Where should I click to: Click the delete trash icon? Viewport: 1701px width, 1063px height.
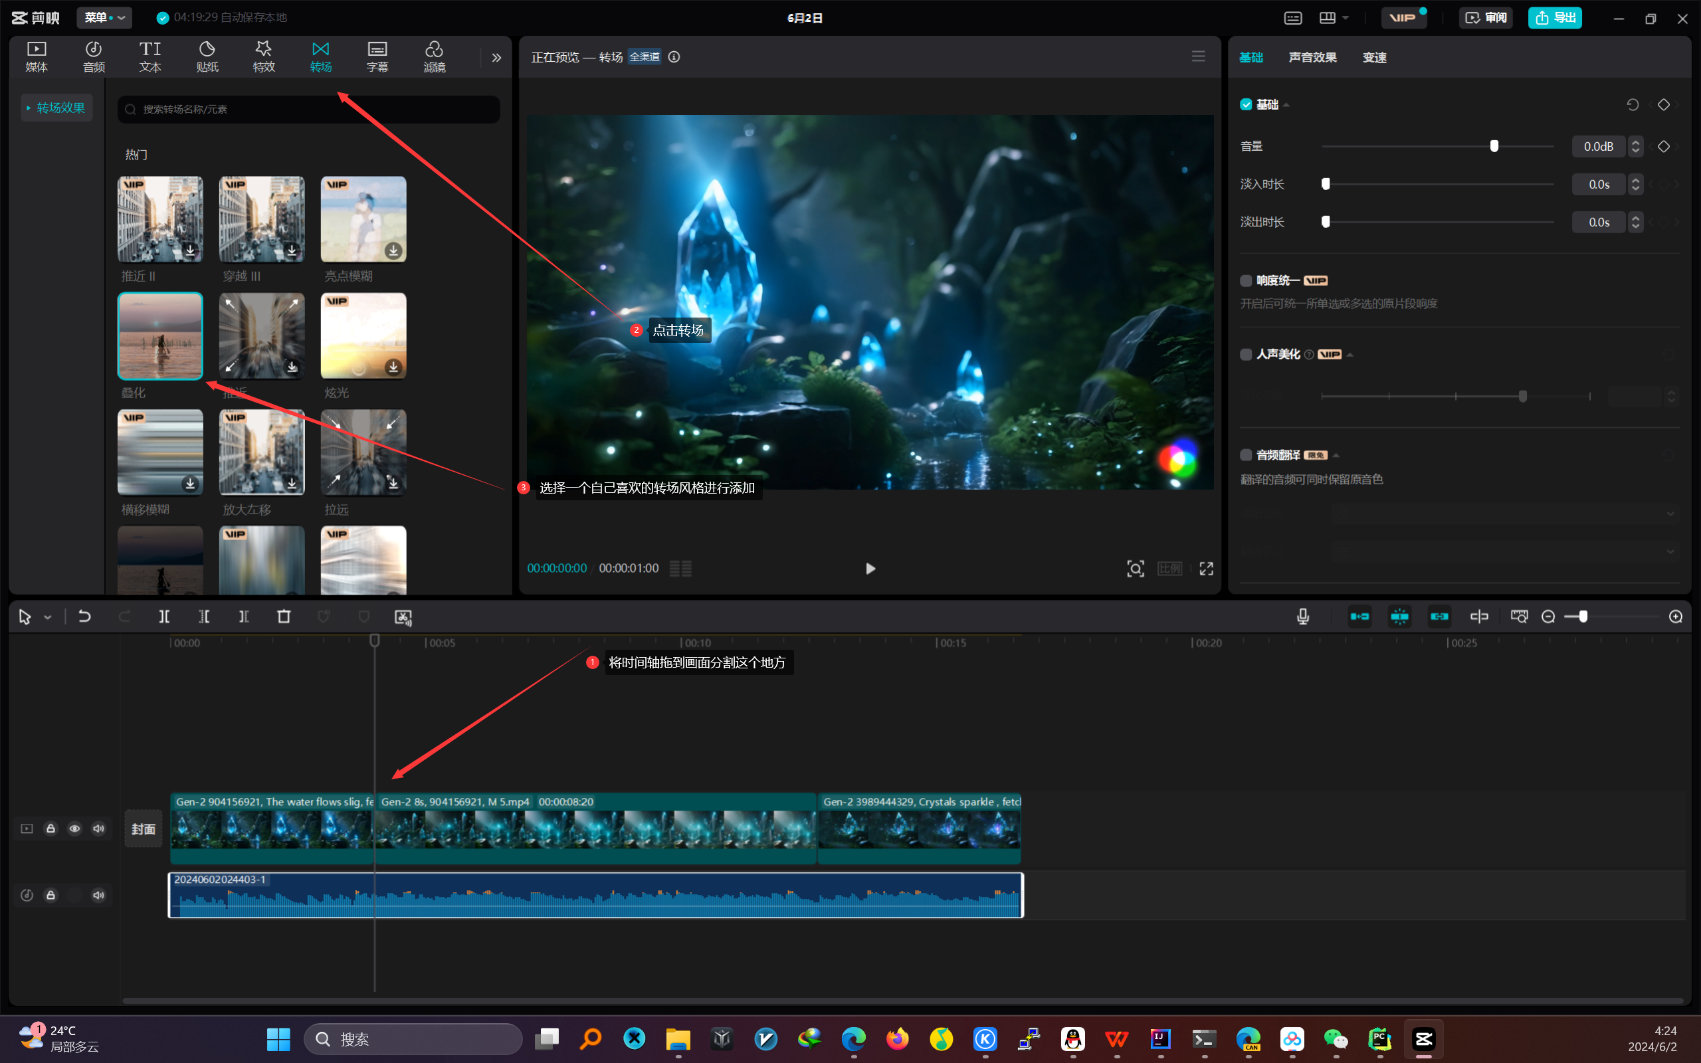[284, 617]
